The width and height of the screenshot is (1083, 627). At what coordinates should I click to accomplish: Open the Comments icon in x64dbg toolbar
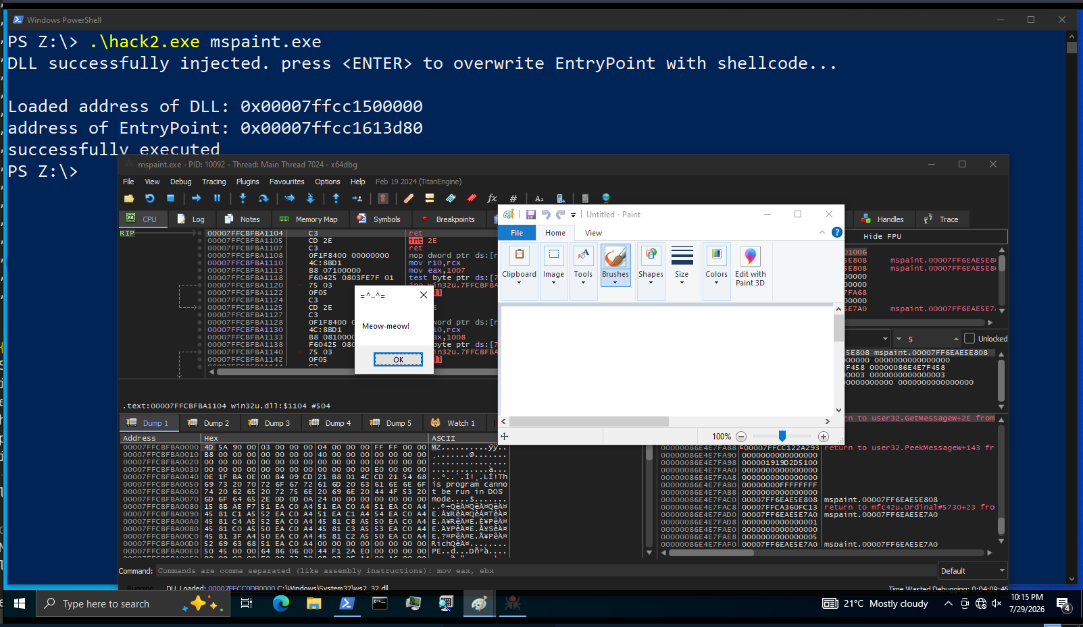pyautogui.click(x=429, y=198)
